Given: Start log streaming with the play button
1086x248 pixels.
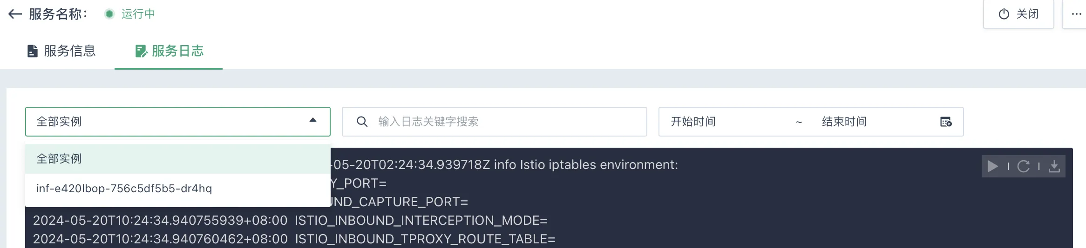Looking at the screenshot, I should coord(992,166).
